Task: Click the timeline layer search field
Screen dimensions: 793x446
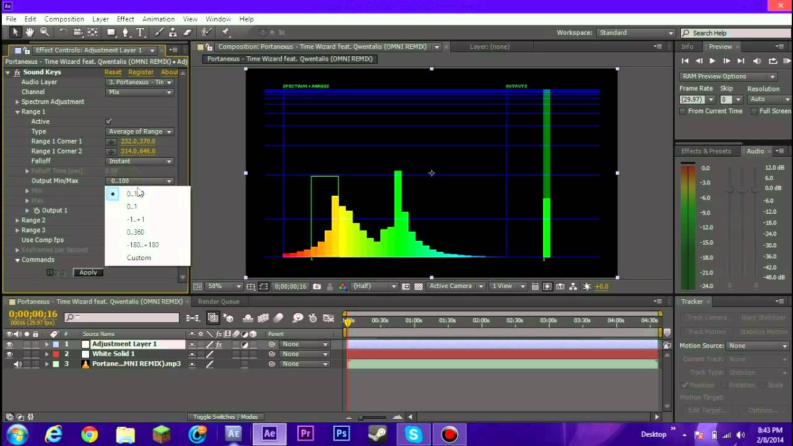Action: click(121, 318)
